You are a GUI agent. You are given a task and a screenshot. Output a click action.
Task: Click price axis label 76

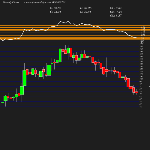[141, 91]
